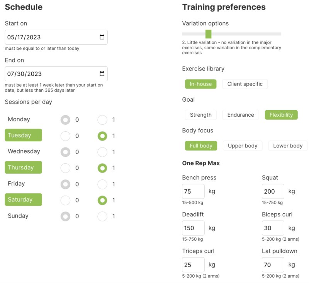Set goal to Endurance
The image size is (309, 283).
[x=241, y=115]
